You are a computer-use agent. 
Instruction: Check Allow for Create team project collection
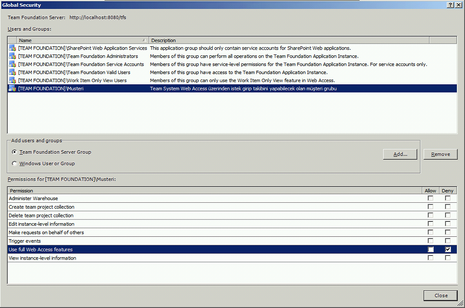coord(430,207)
